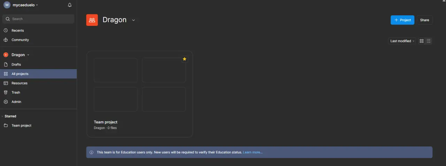Click the Trash bin icon

(6, 92)
